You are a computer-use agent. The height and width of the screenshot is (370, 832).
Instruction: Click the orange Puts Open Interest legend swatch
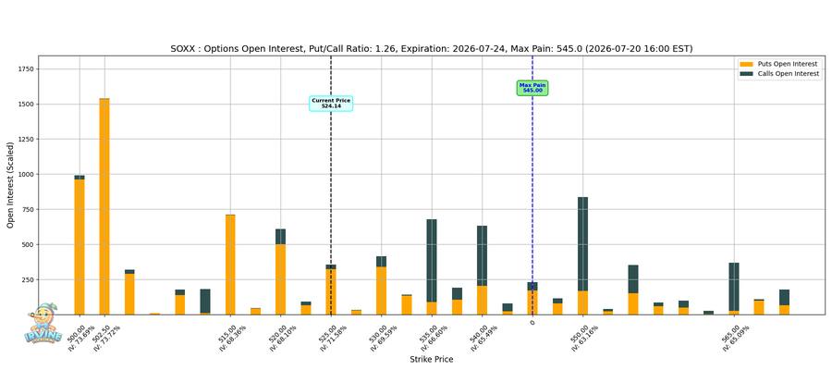pyautogui.click(x=745, y=64)
